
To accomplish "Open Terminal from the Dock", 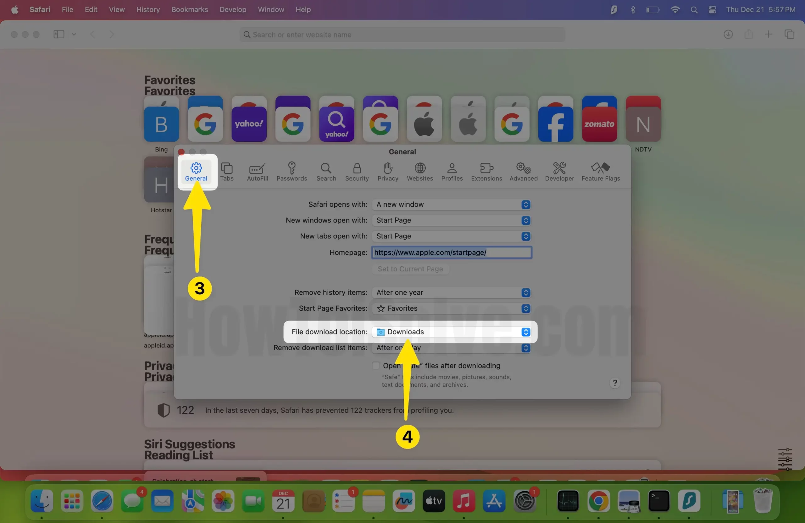I will point(658,500).
